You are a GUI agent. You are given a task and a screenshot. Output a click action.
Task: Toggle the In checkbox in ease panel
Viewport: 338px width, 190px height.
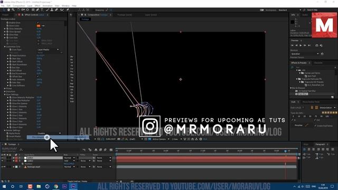293,120
